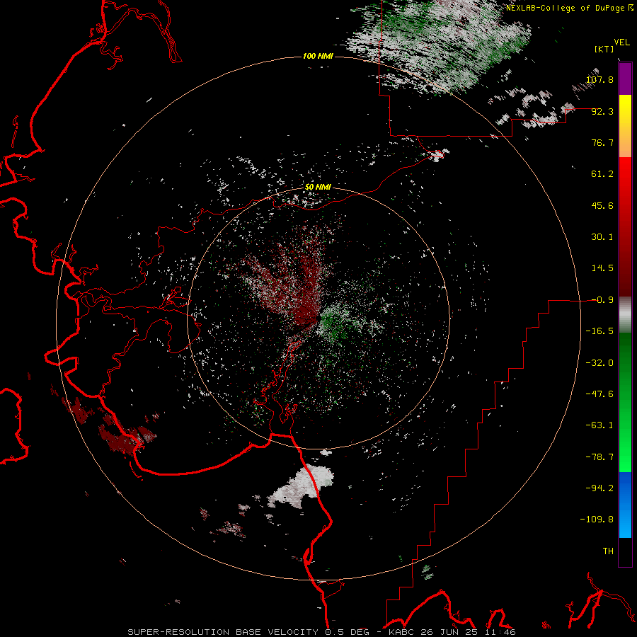Click the 50 NMI range ring label

tap(318, 188)
